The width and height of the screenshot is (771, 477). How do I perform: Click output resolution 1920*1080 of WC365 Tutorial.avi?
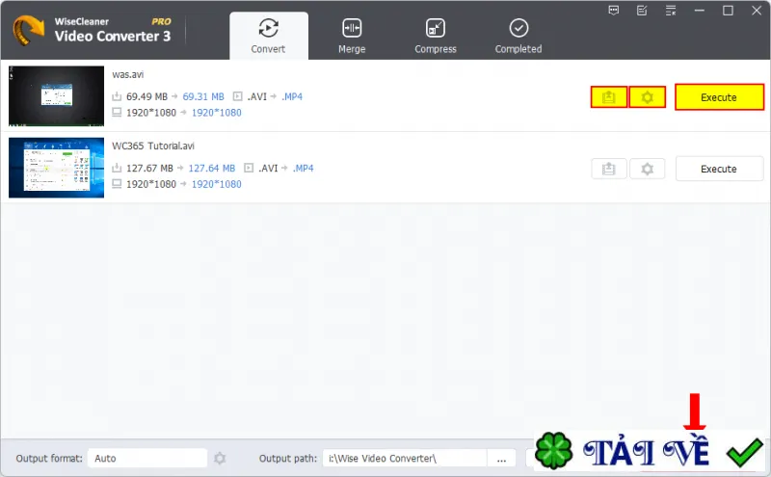coord(217,184)
